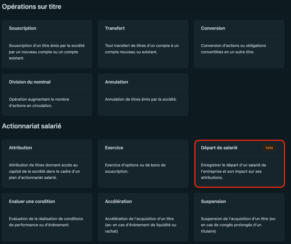
Task: Click the description 'Tout transfert de titres d'un compte'
Action: pyautogui.click(x=142, y=49)
